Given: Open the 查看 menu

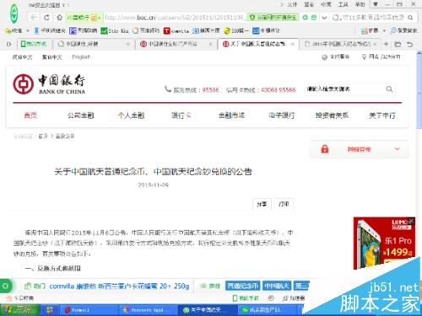Looking at the screenshot, I should click(309, 4).
